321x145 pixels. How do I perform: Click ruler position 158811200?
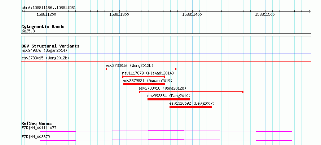click(46, 14)
